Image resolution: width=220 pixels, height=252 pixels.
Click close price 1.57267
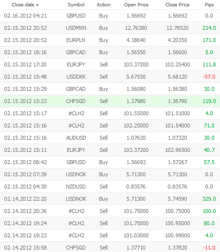[178, 162]
